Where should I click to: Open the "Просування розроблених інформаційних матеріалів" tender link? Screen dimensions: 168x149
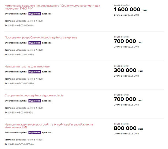(x=41, y=37)
